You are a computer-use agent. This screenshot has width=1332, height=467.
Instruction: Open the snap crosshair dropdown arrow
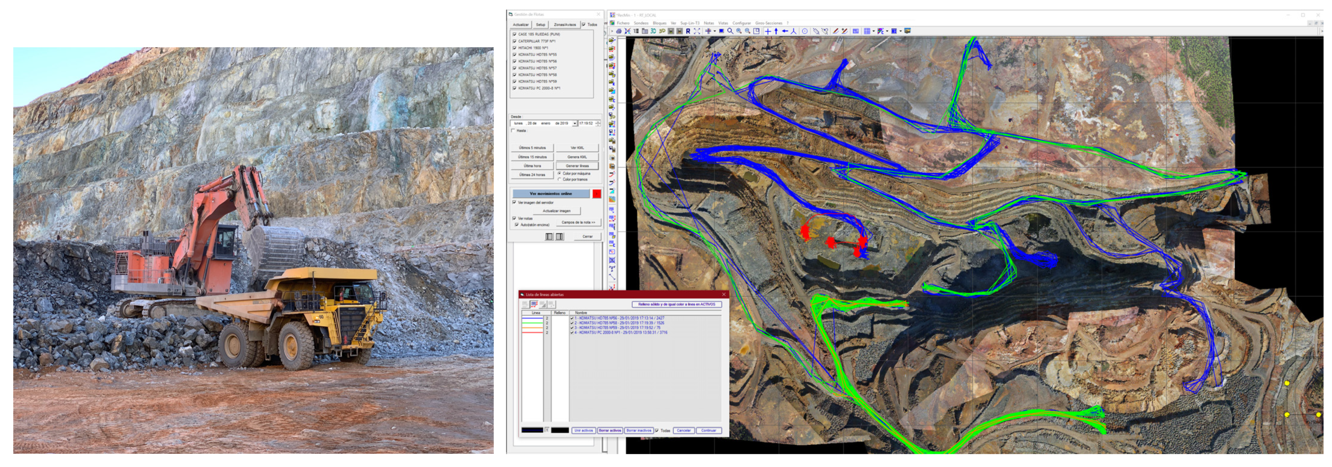715,31
